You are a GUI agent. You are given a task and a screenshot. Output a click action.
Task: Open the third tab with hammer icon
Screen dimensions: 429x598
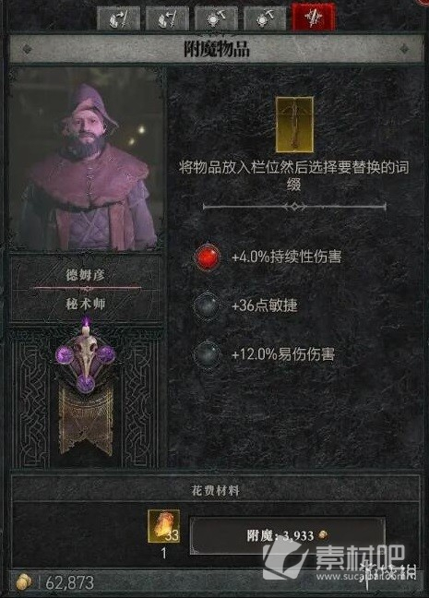[x=216, y=18]
